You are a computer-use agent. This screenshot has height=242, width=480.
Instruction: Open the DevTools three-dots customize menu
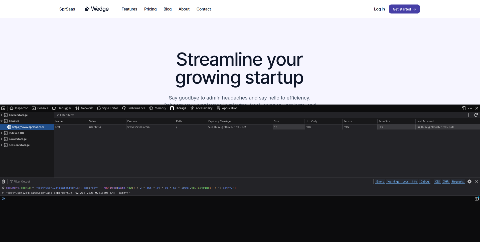tap(470, 108)
